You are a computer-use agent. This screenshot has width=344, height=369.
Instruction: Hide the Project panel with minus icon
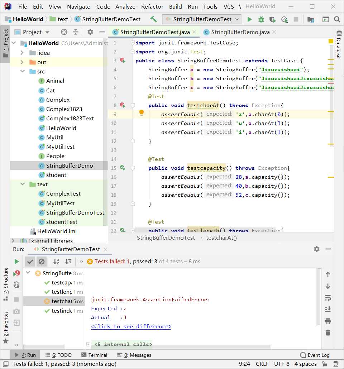coord(102,32)
